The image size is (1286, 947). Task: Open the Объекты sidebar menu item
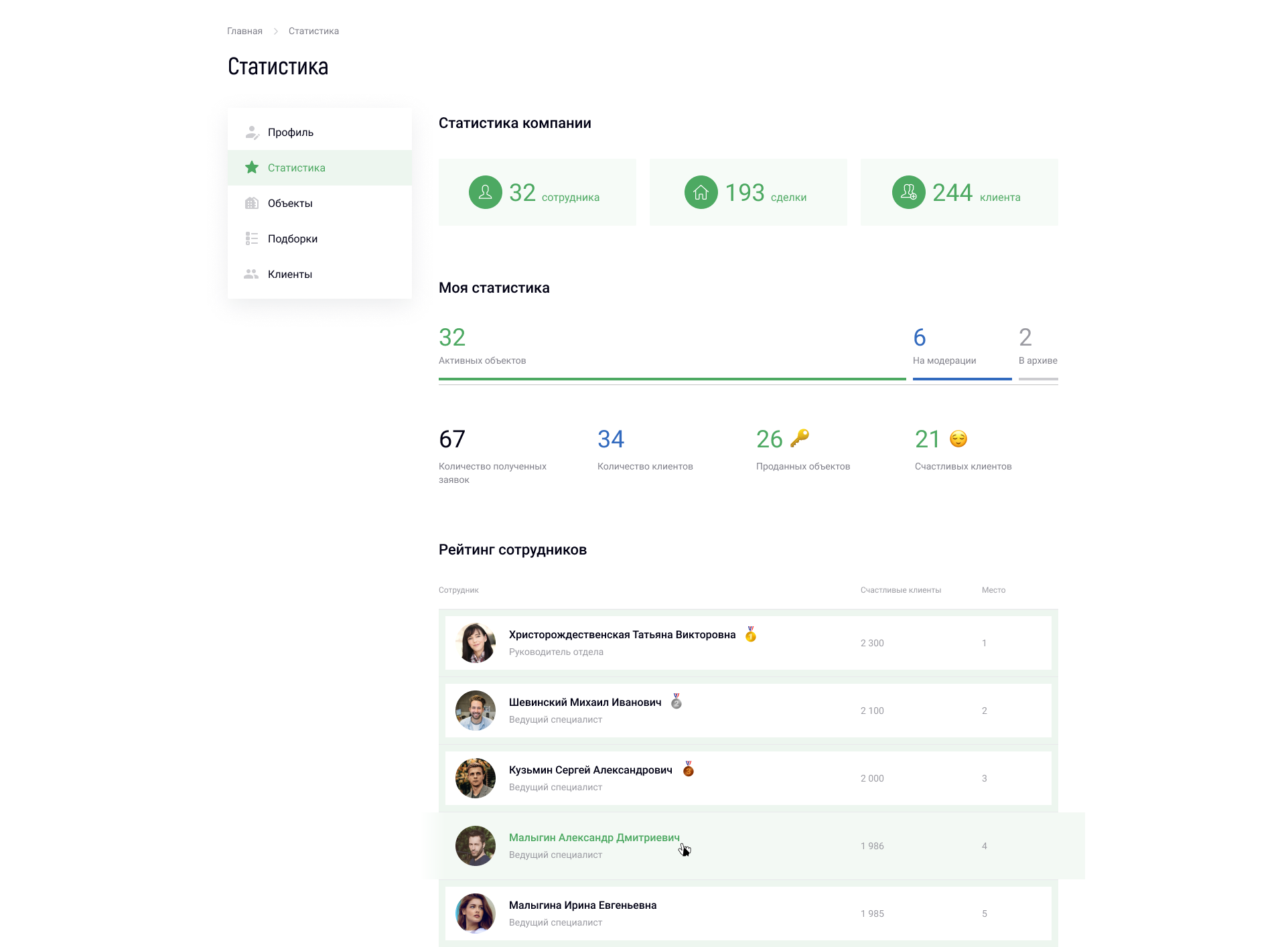(290, 203)
